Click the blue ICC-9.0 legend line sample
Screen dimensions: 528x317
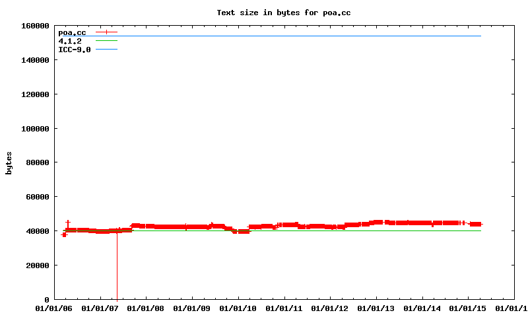coord(106,50)
